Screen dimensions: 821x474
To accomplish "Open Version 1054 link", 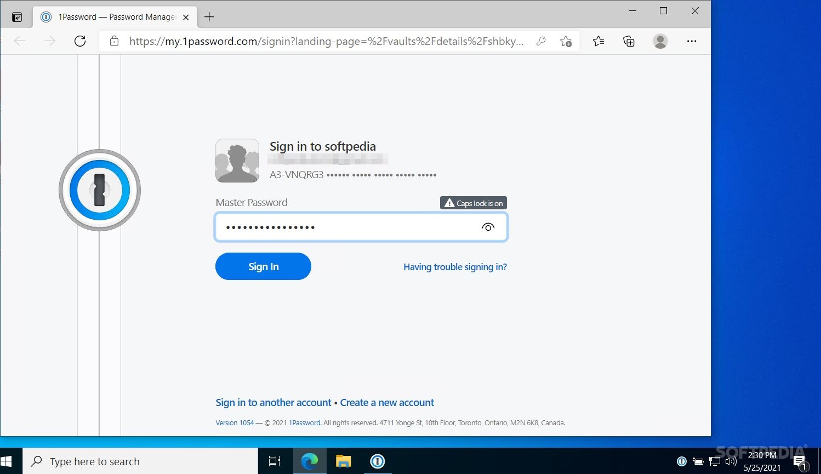I will tap(235, 422).
